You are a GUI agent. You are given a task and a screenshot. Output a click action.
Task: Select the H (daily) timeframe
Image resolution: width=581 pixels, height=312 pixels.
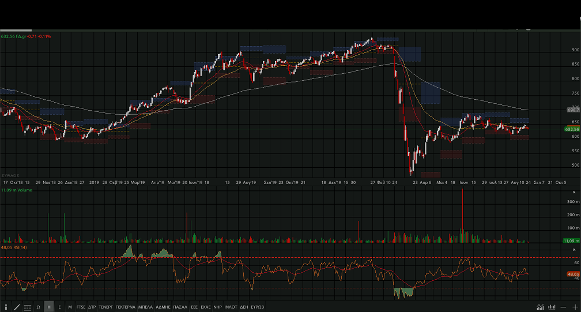(x=49, y=307)
